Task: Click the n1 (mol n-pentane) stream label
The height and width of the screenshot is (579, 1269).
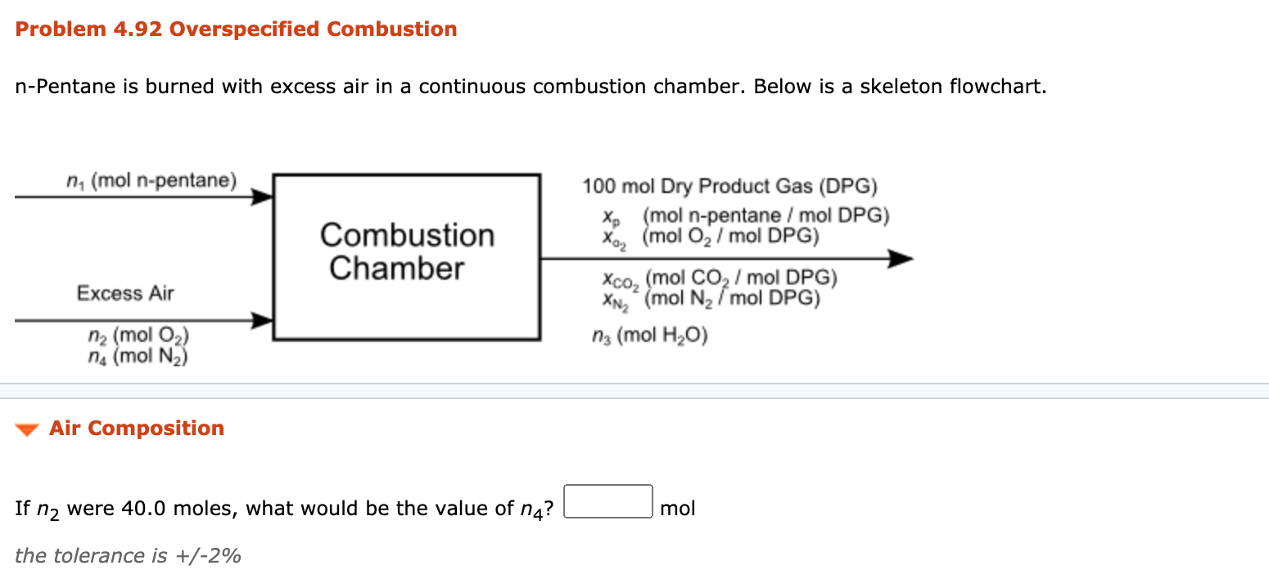Action: pos(151,180)
